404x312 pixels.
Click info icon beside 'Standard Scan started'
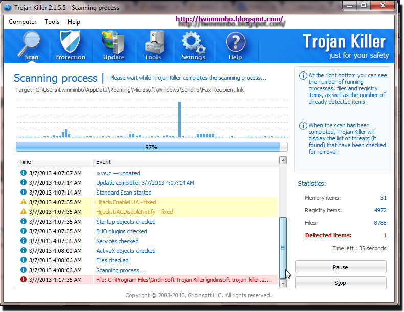[x=23, y=192]
